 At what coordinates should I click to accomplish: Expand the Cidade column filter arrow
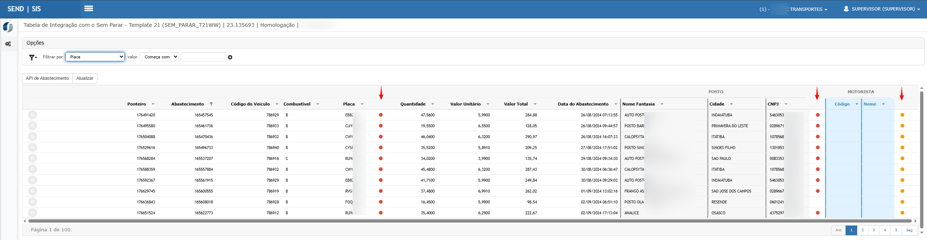point(731,104)
